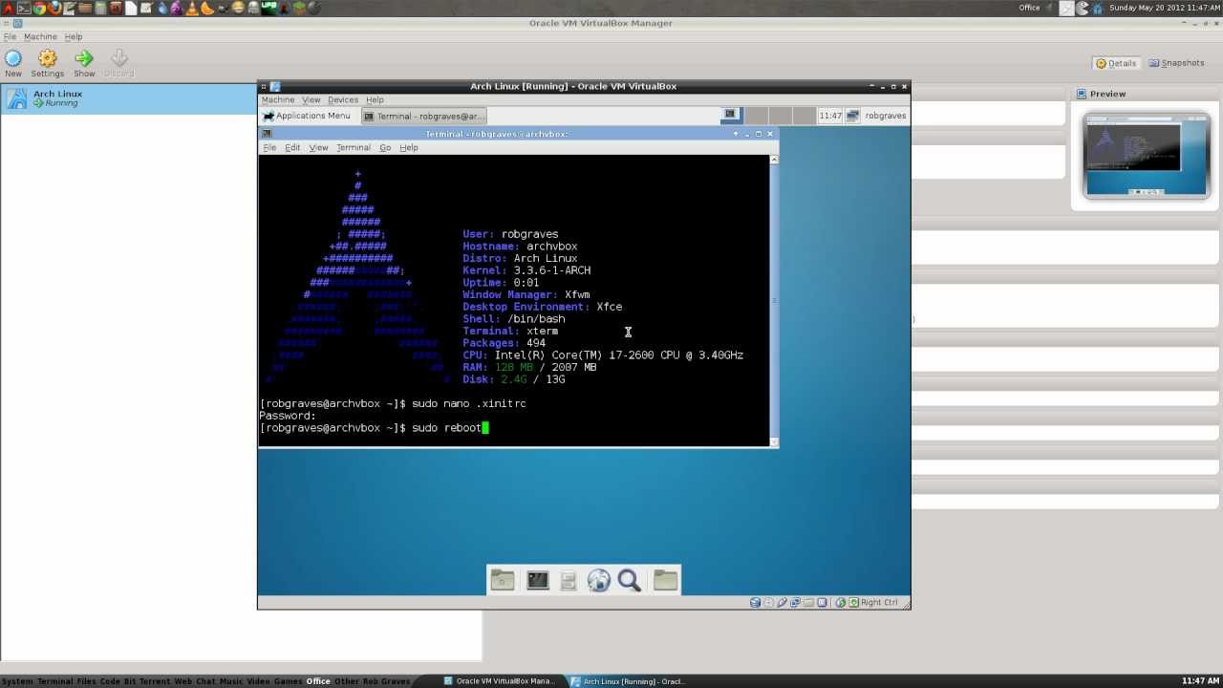The width and height of the screenshot is (1223, 688).
Task: Open the Office category in bottom panel
Action: (318, 681)
